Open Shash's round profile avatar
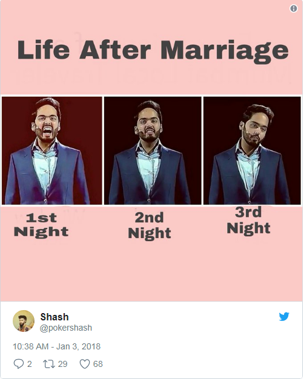This screenshot has width=304, height=379. tap(24, 321)
